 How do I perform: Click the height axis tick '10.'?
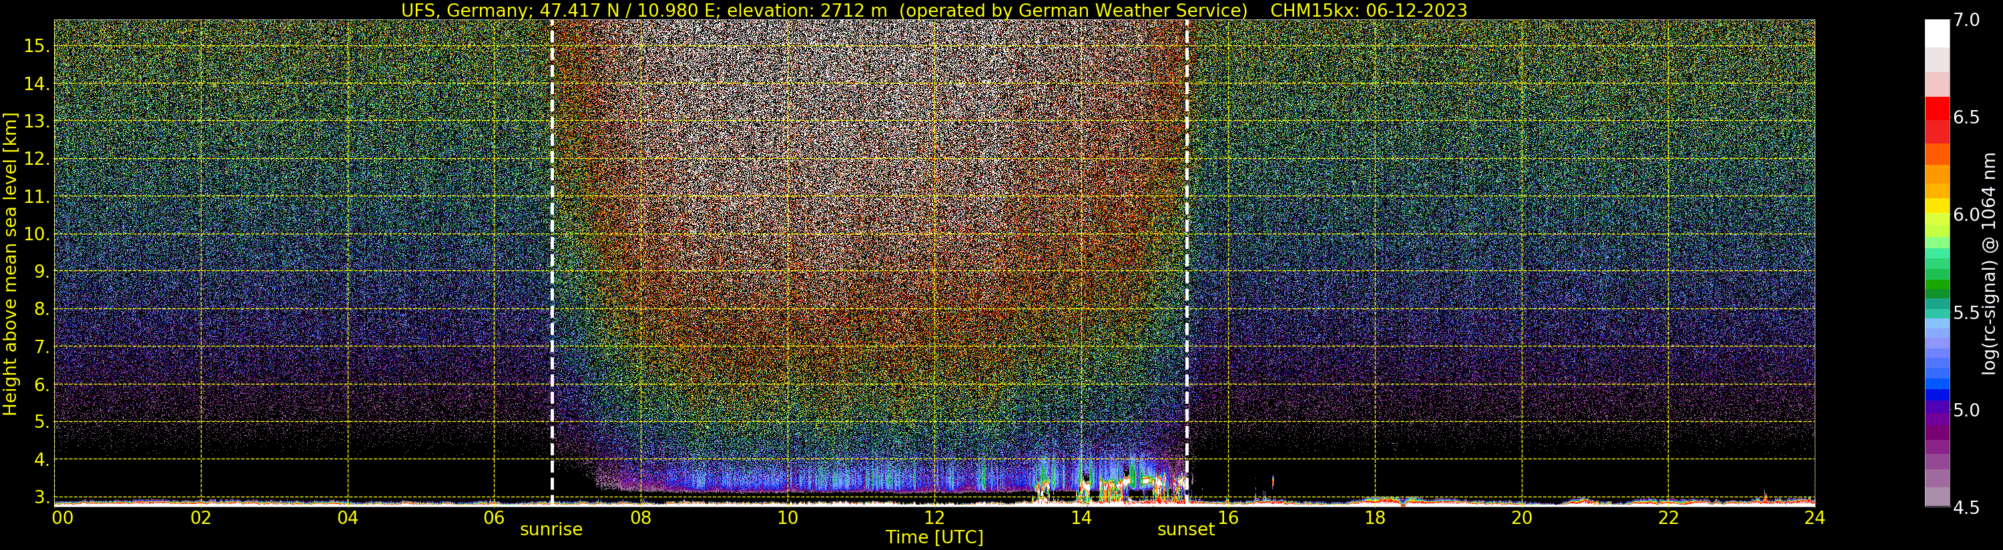[x=37, y=234]
